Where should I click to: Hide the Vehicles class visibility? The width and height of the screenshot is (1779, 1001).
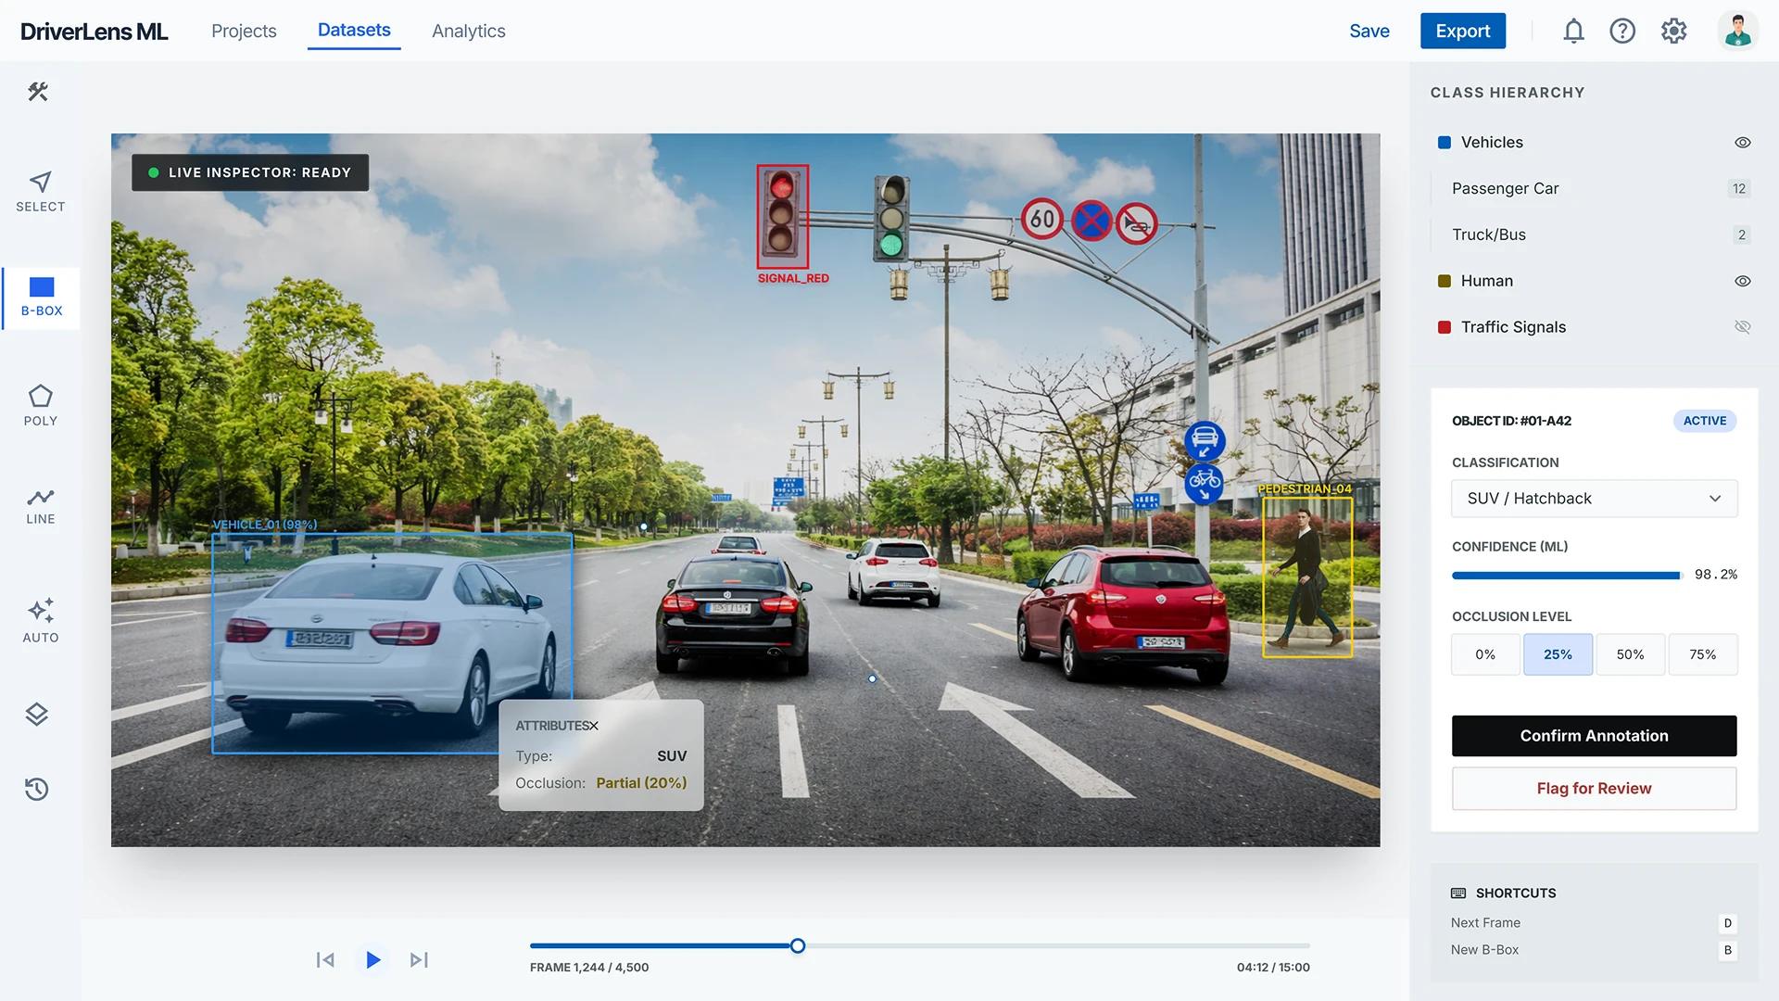coord(1742,142)
